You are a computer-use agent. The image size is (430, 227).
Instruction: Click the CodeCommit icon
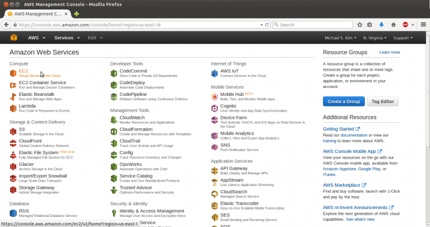(114, 73)
